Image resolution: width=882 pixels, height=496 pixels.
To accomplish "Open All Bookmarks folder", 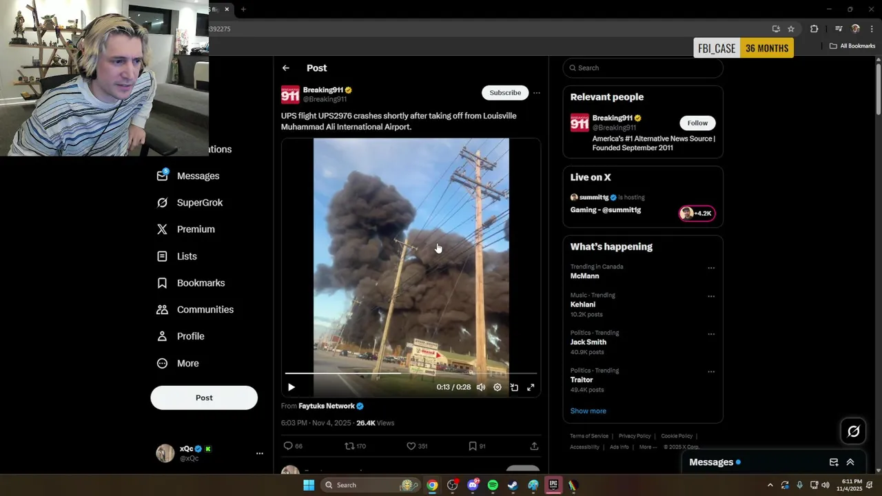I will pyautogui.click(x=852, y=46).
